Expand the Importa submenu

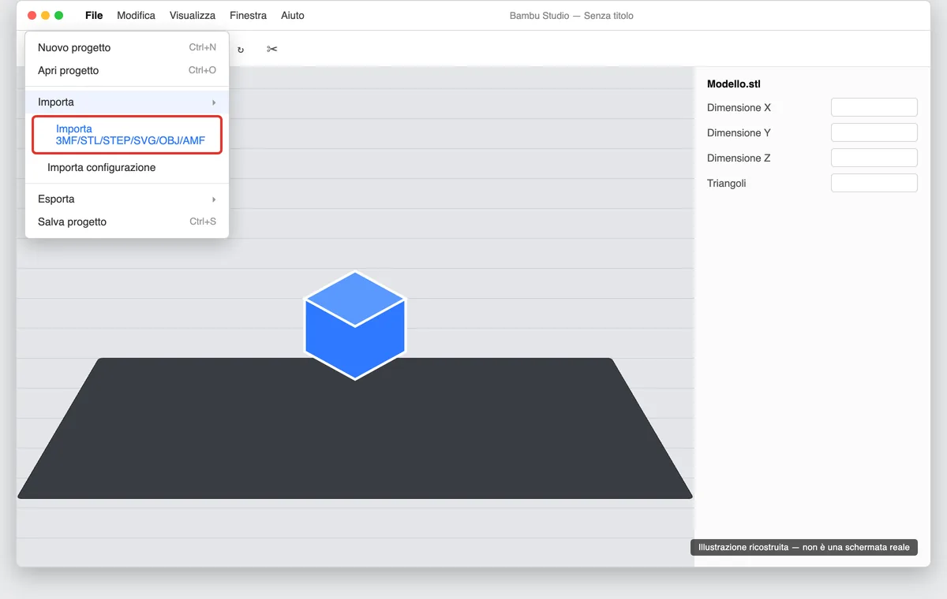(x=127, y=102)
